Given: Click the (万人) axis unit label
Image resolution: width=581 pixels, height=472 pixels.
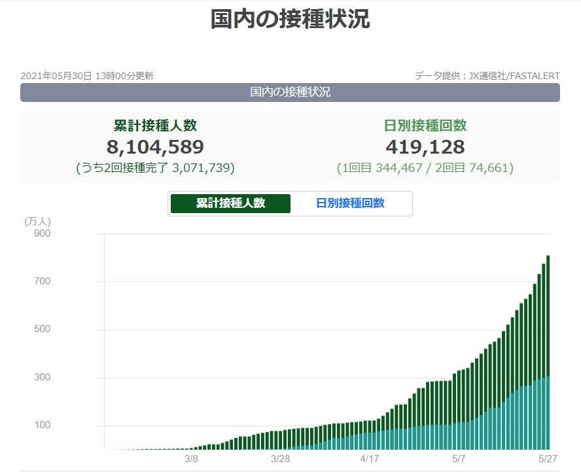Looking at the screenshot, I should (x=37, y=222).
